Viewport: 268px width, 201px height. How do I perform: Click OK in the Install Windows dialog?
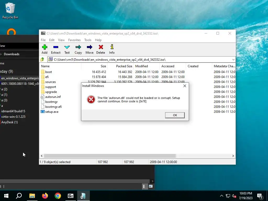coord(175,115)
